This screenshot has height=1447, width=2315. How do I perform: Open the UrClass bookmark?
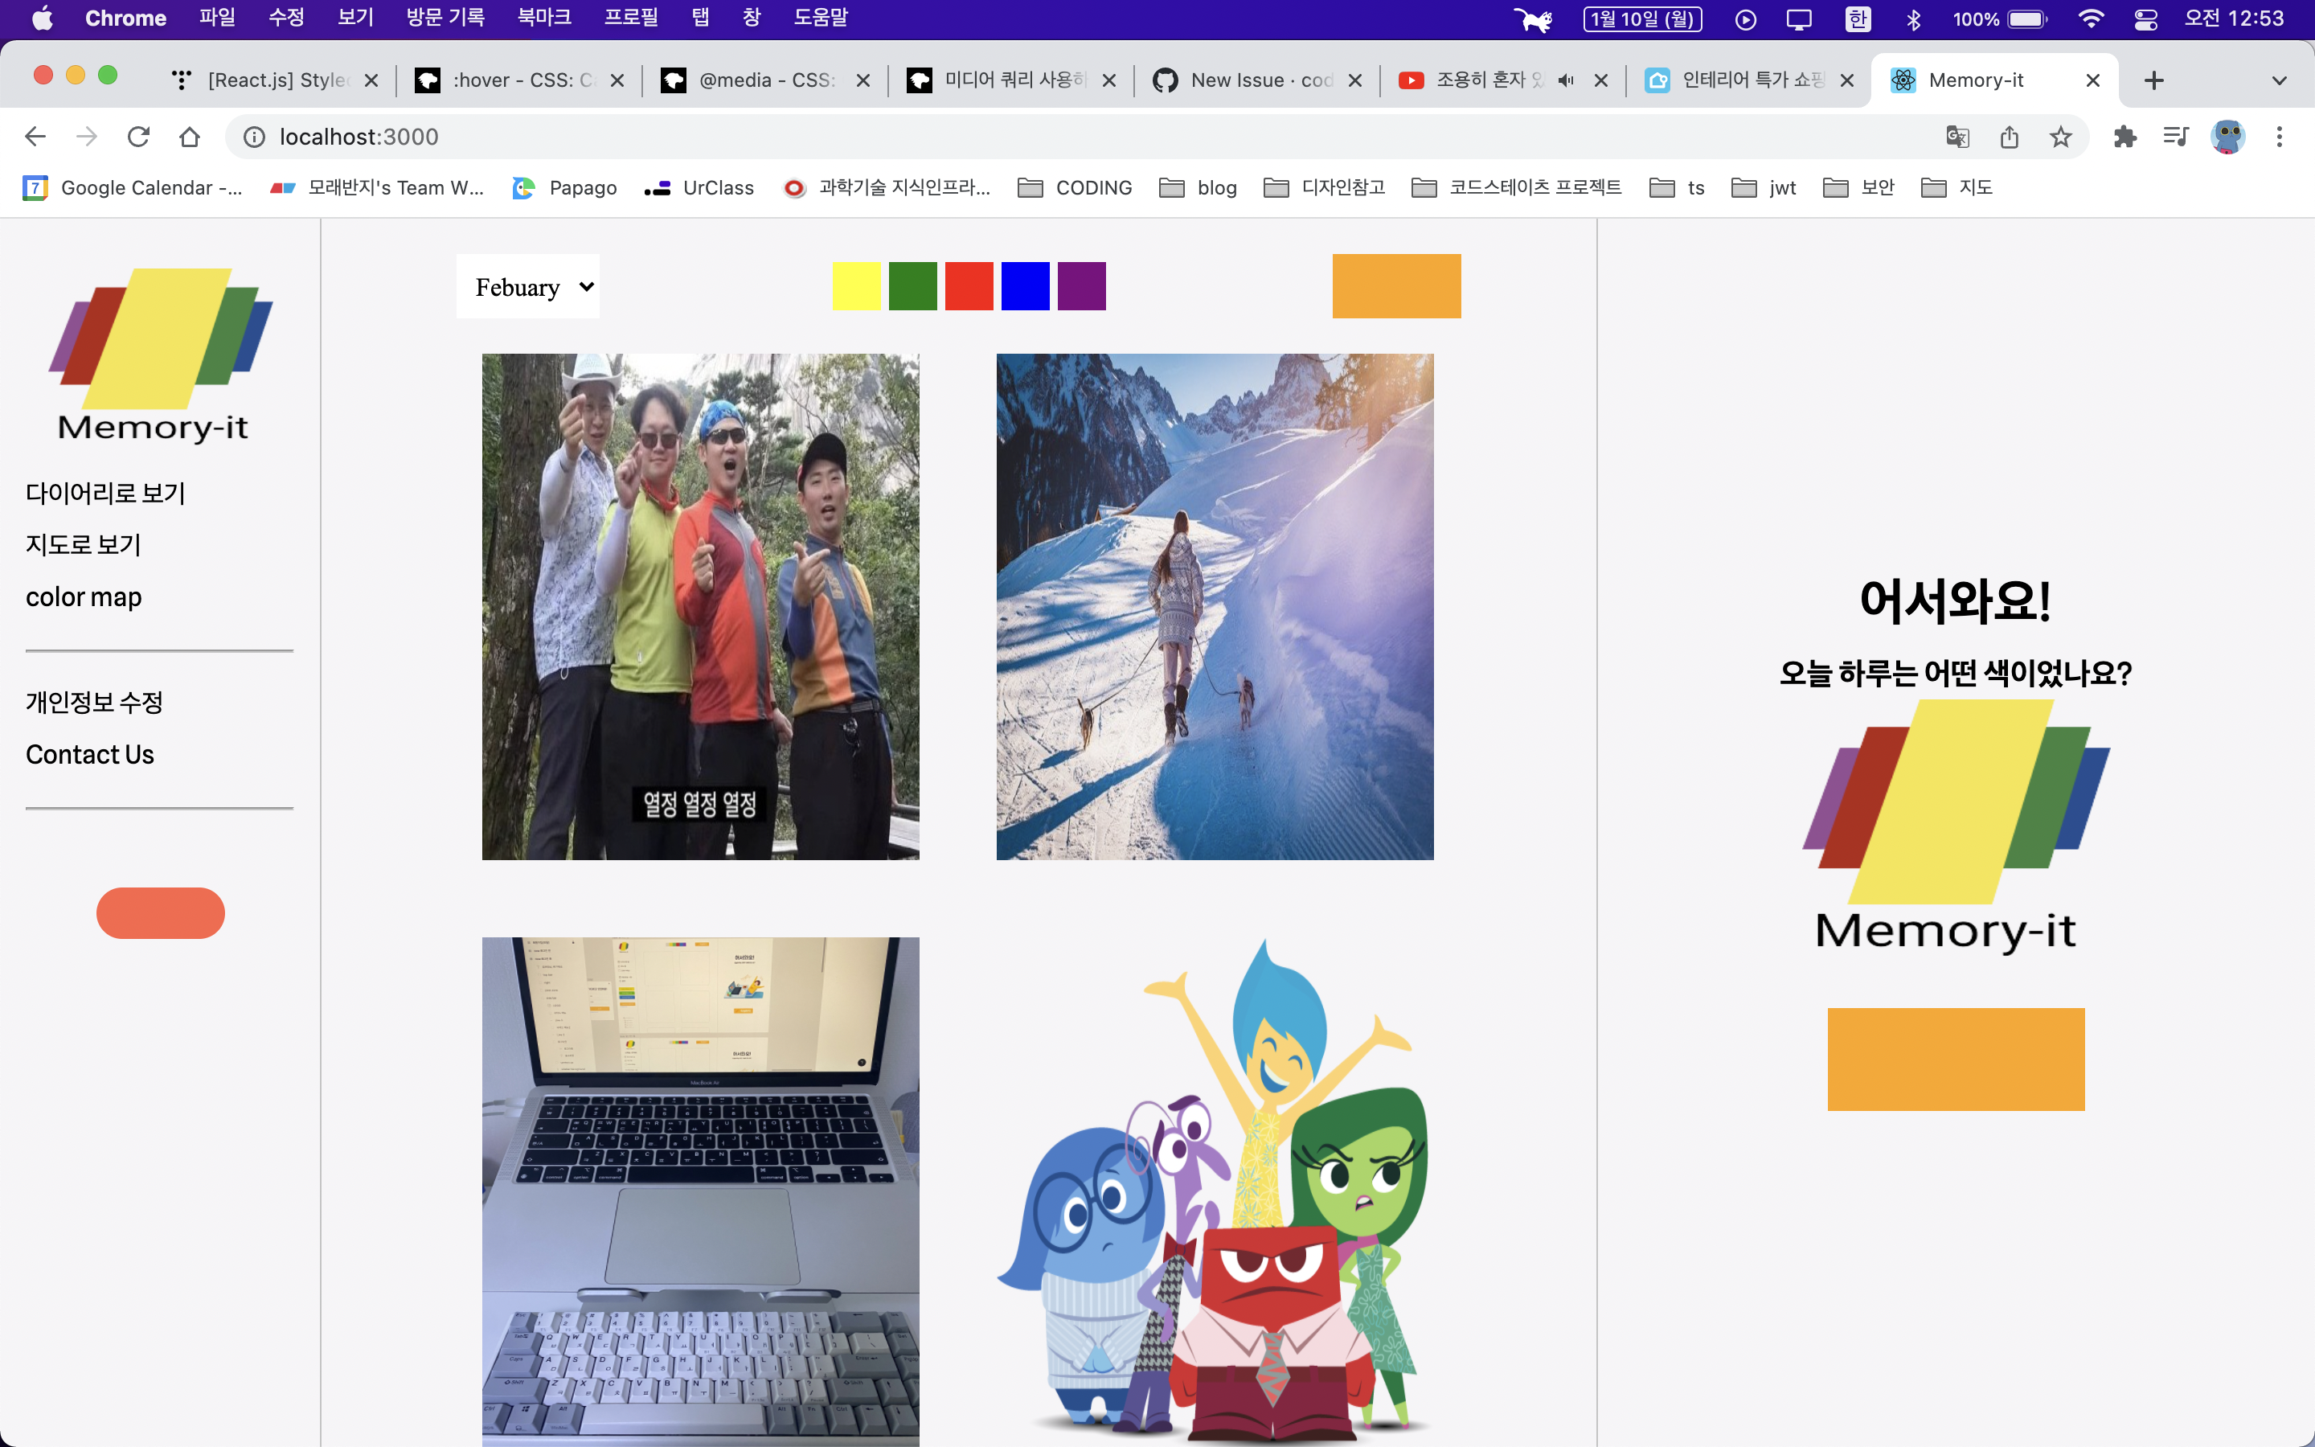(x=699, y=187)
